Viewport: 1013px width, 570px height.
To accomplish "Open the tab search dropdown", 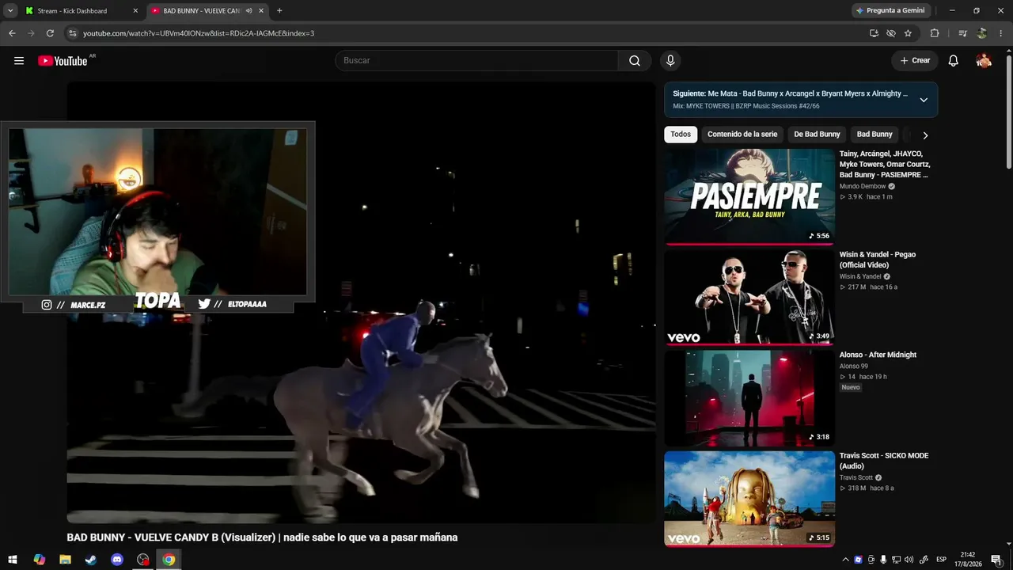I will click(x=10, y=11).
